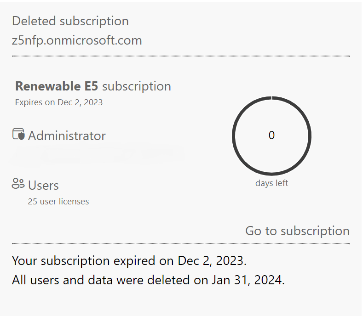The image size is (363, 316).
Task: Click the Administrator label
Action: (67, 136)
